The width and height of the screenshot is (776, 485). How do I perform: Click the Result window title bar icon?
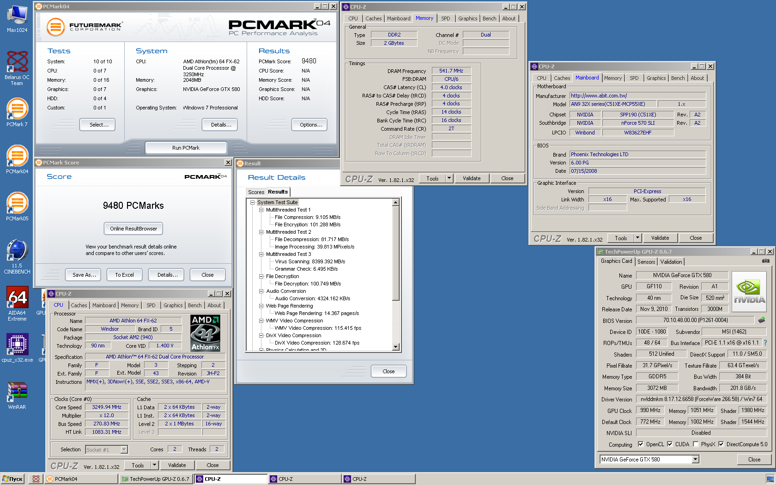click(x=240, y=164)
